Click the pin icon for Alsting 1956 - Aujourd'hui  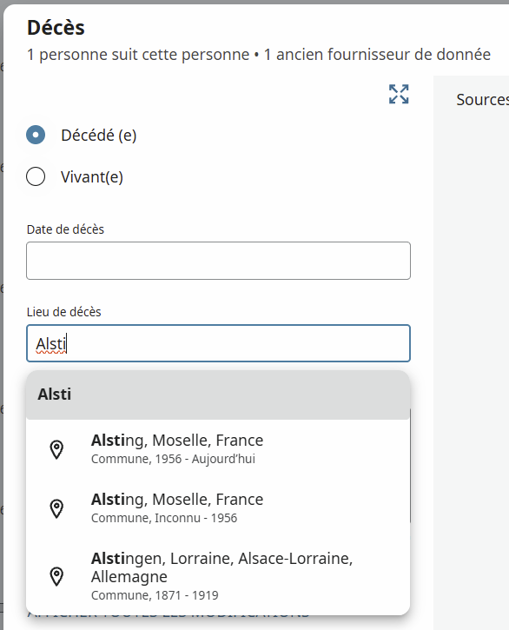[x=56, y=449]
